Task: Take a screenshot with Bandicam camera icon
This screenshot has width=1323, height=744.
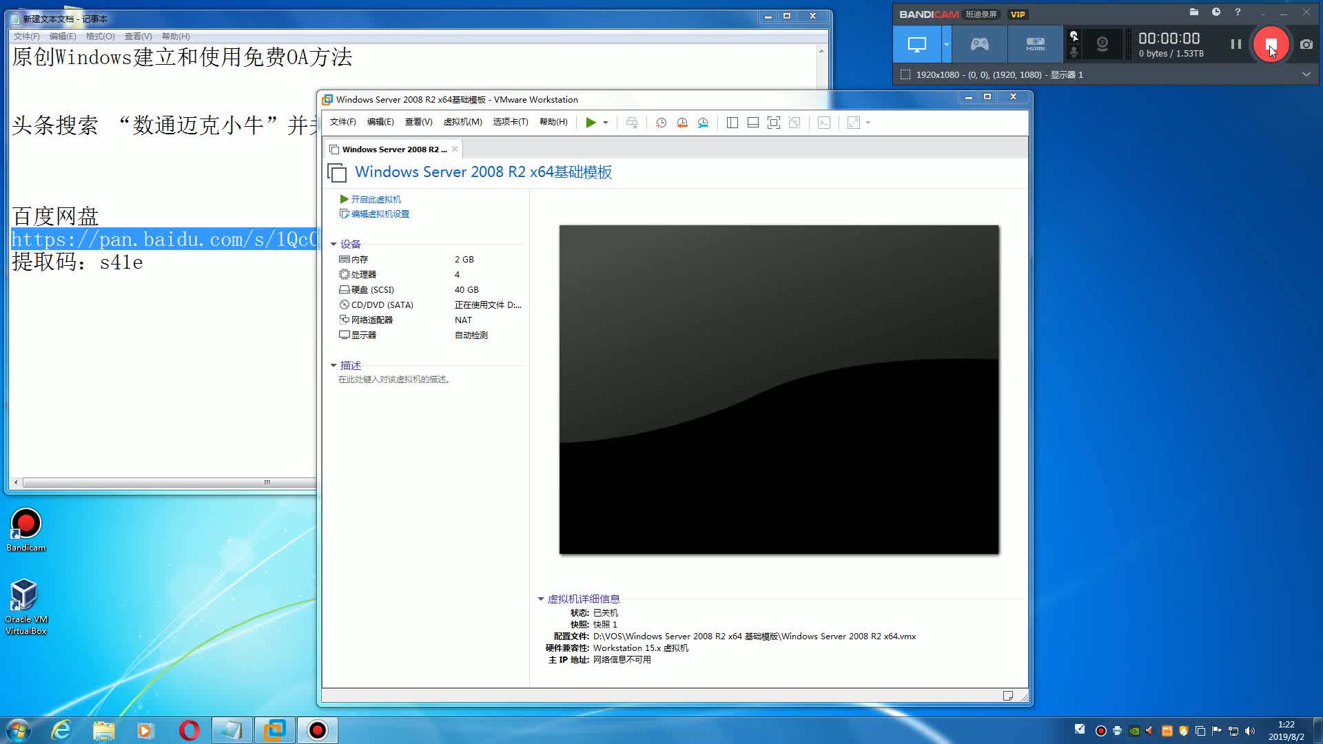Action: click(x=1306, y=44)
